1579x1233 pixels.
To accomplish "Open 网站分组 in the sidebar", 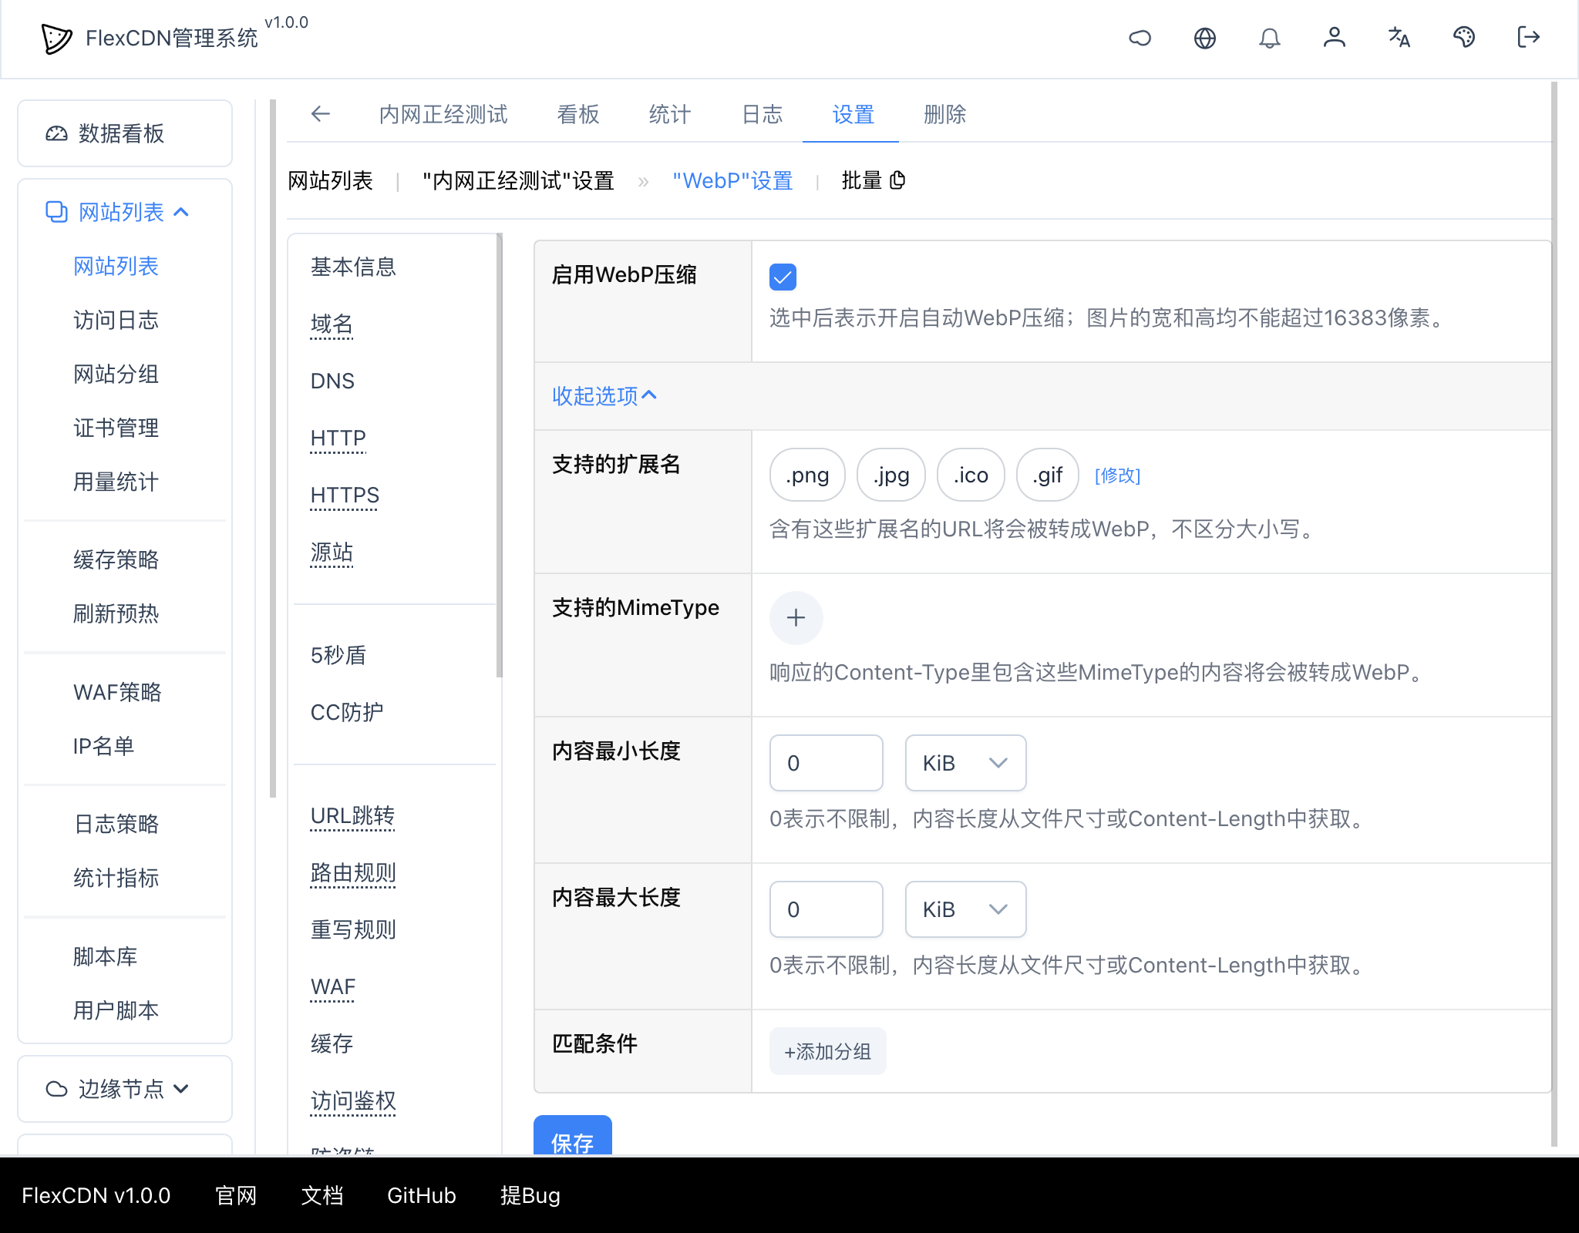I will [116, 374].
